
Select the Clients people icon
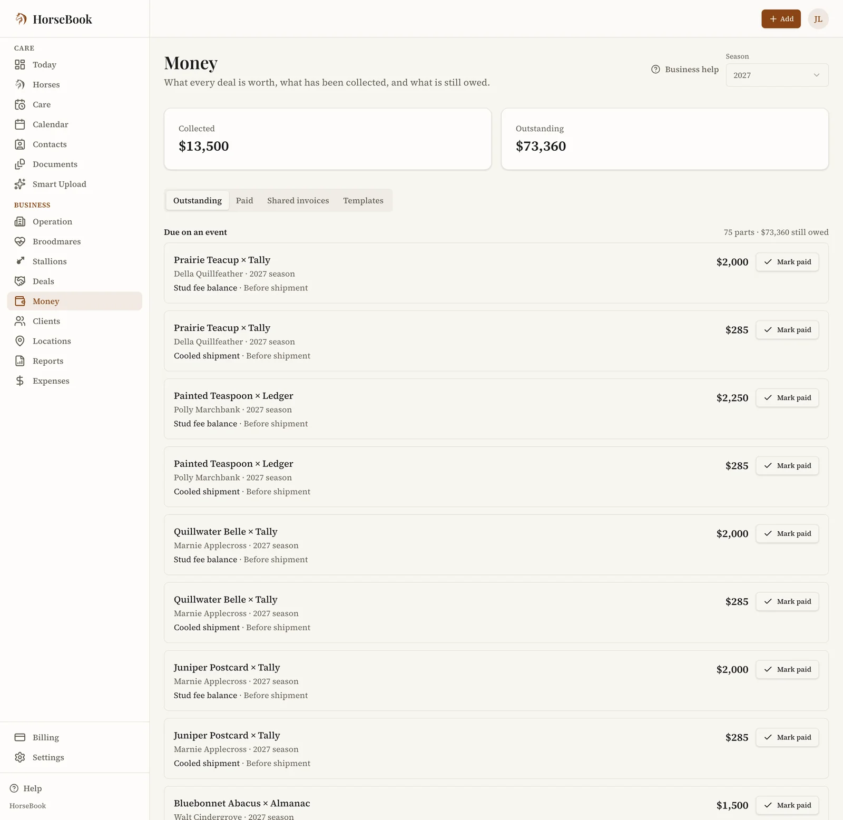pos(20,321)
